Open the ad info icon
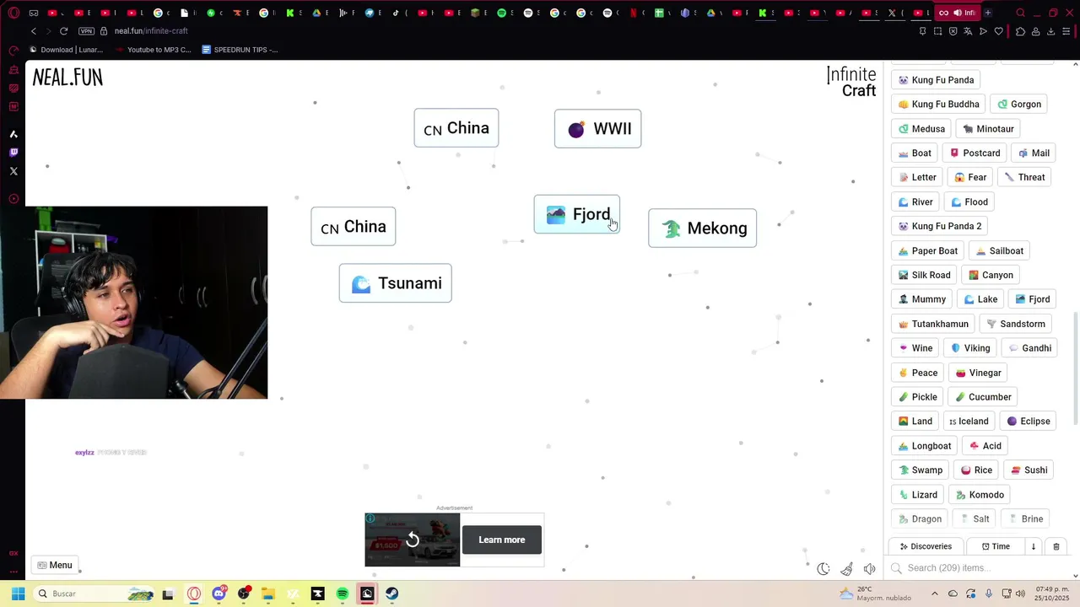The width and height of the screenshot is (1080, 607). pyautogui.click(x=370, y=518)
